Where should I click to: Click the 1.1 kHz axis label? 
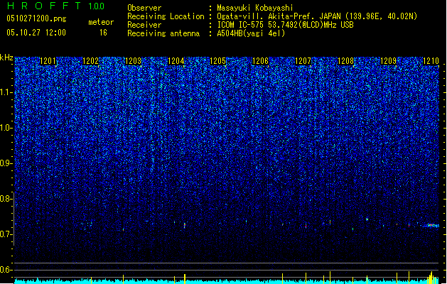(x=6, y=92)
